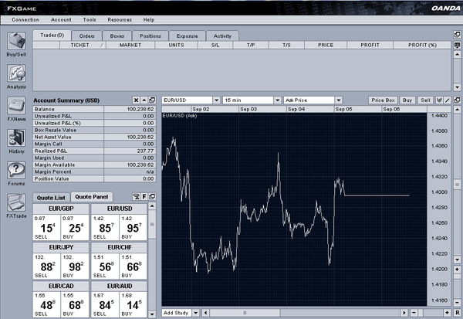The height and width of the screenshot is (319, 463).
Task: Click EUR/AUD BUY quote box
Action: click(x=133, y=304)
